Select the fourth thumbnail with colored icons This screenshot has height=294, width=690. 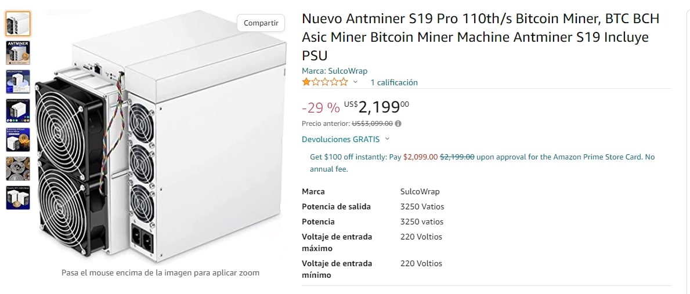18,111
